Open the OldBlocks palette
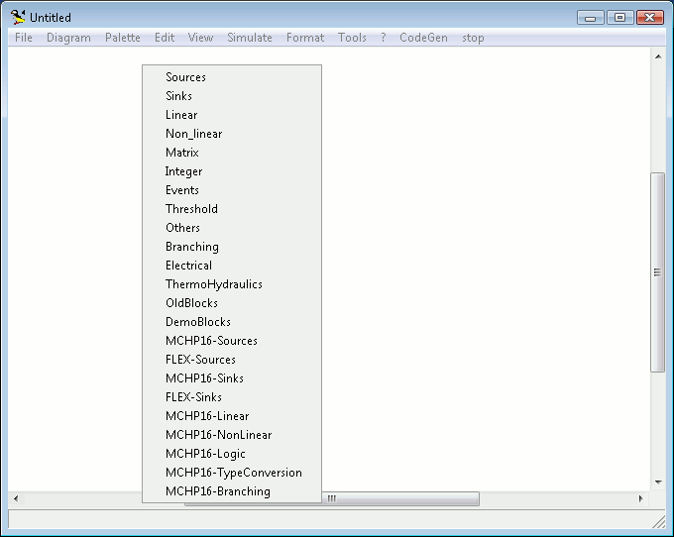 (232, 303)
